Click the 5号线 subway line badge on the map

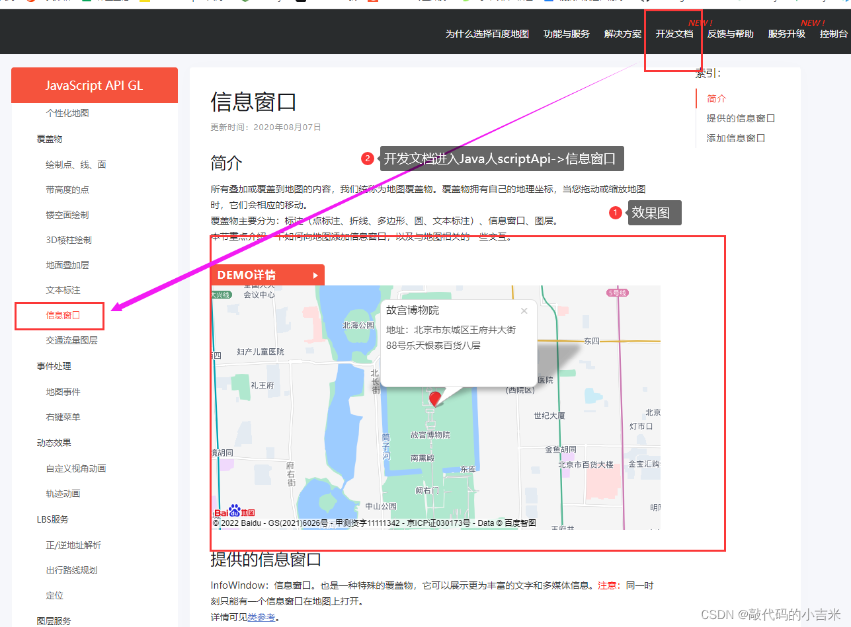pos(616,292)
